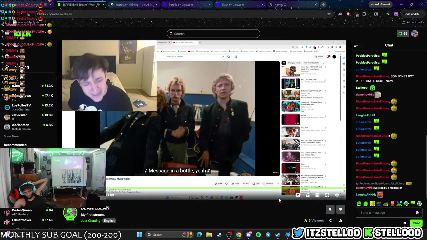Open a new Chrome tab with the plus
The image size is (427, 240).
(323, 5)
